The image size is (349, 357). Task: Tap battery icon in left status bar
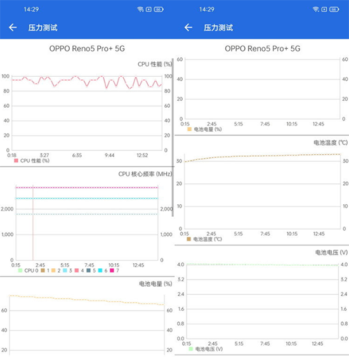tap(159, 10)
